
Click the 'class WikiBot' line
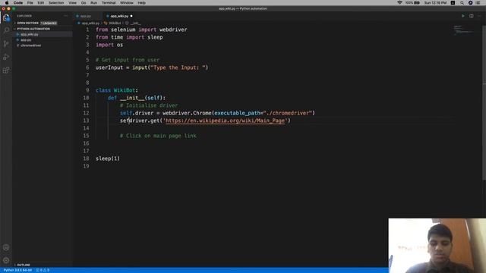[x=117, y=90]
